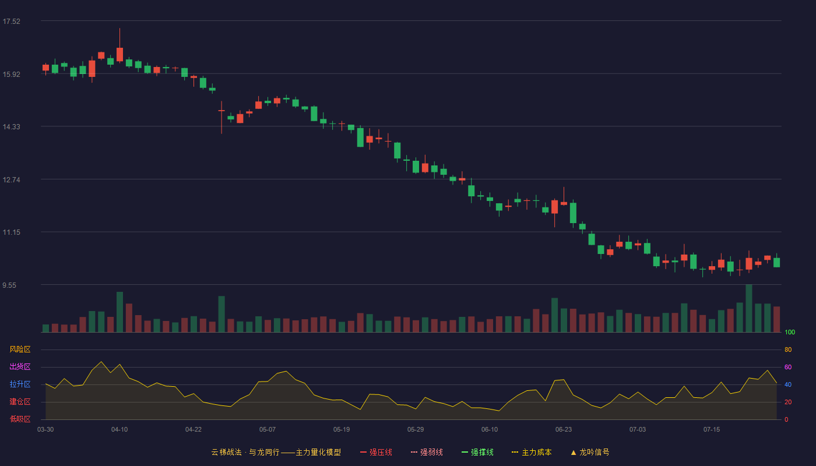Click the 出货区 indicator zone label
Screen dimensions: 816x466
[x=20, y=367]
